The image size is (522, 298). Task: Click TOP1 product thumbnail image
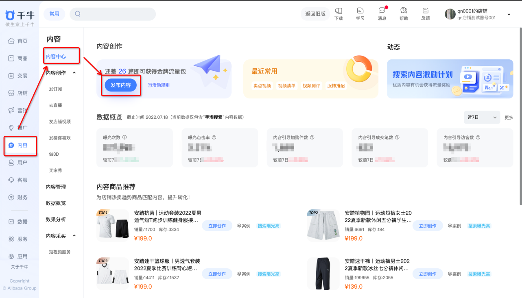[x=113, y=226]
